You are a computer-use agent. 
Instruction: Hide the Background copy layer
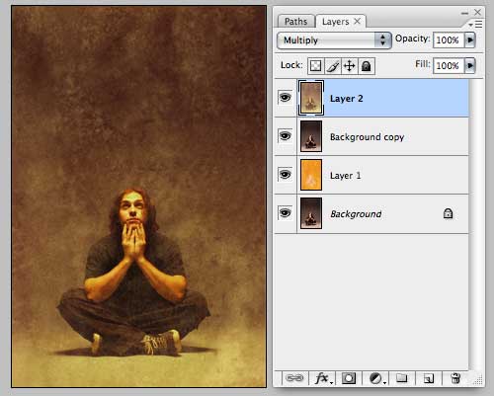[286, 135]
